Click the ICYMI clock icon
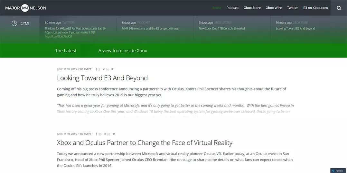 point(14,23)
